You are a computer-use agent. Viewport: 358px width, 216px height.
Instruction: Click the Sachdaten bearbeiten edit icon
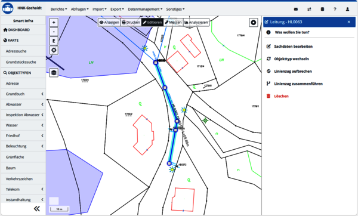[x=268, y=47]
